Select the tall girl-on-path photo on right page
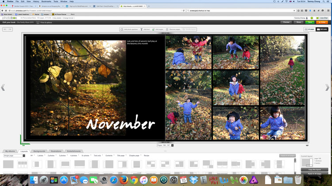The height and width of the screenshot is (186, 332). [x=282, y=70]
